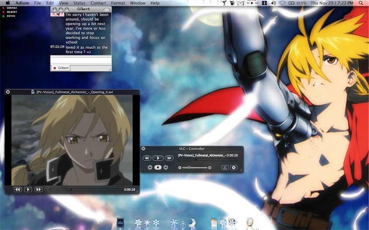Screen dimensions: 369x230
Task: Select the Gilbert chat tab
Action: [x=61, y=68]
